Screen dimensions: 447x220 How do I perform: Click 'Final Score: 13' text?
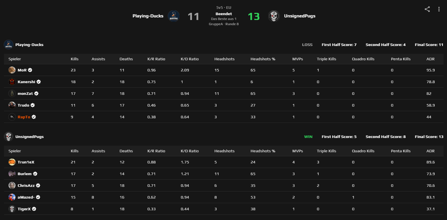click(x=429, y=137)
